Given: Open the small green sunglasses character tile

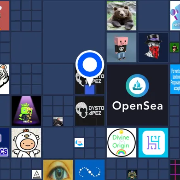Looking at the screenshot, I should pyautogui.click(x=174, y=47).
